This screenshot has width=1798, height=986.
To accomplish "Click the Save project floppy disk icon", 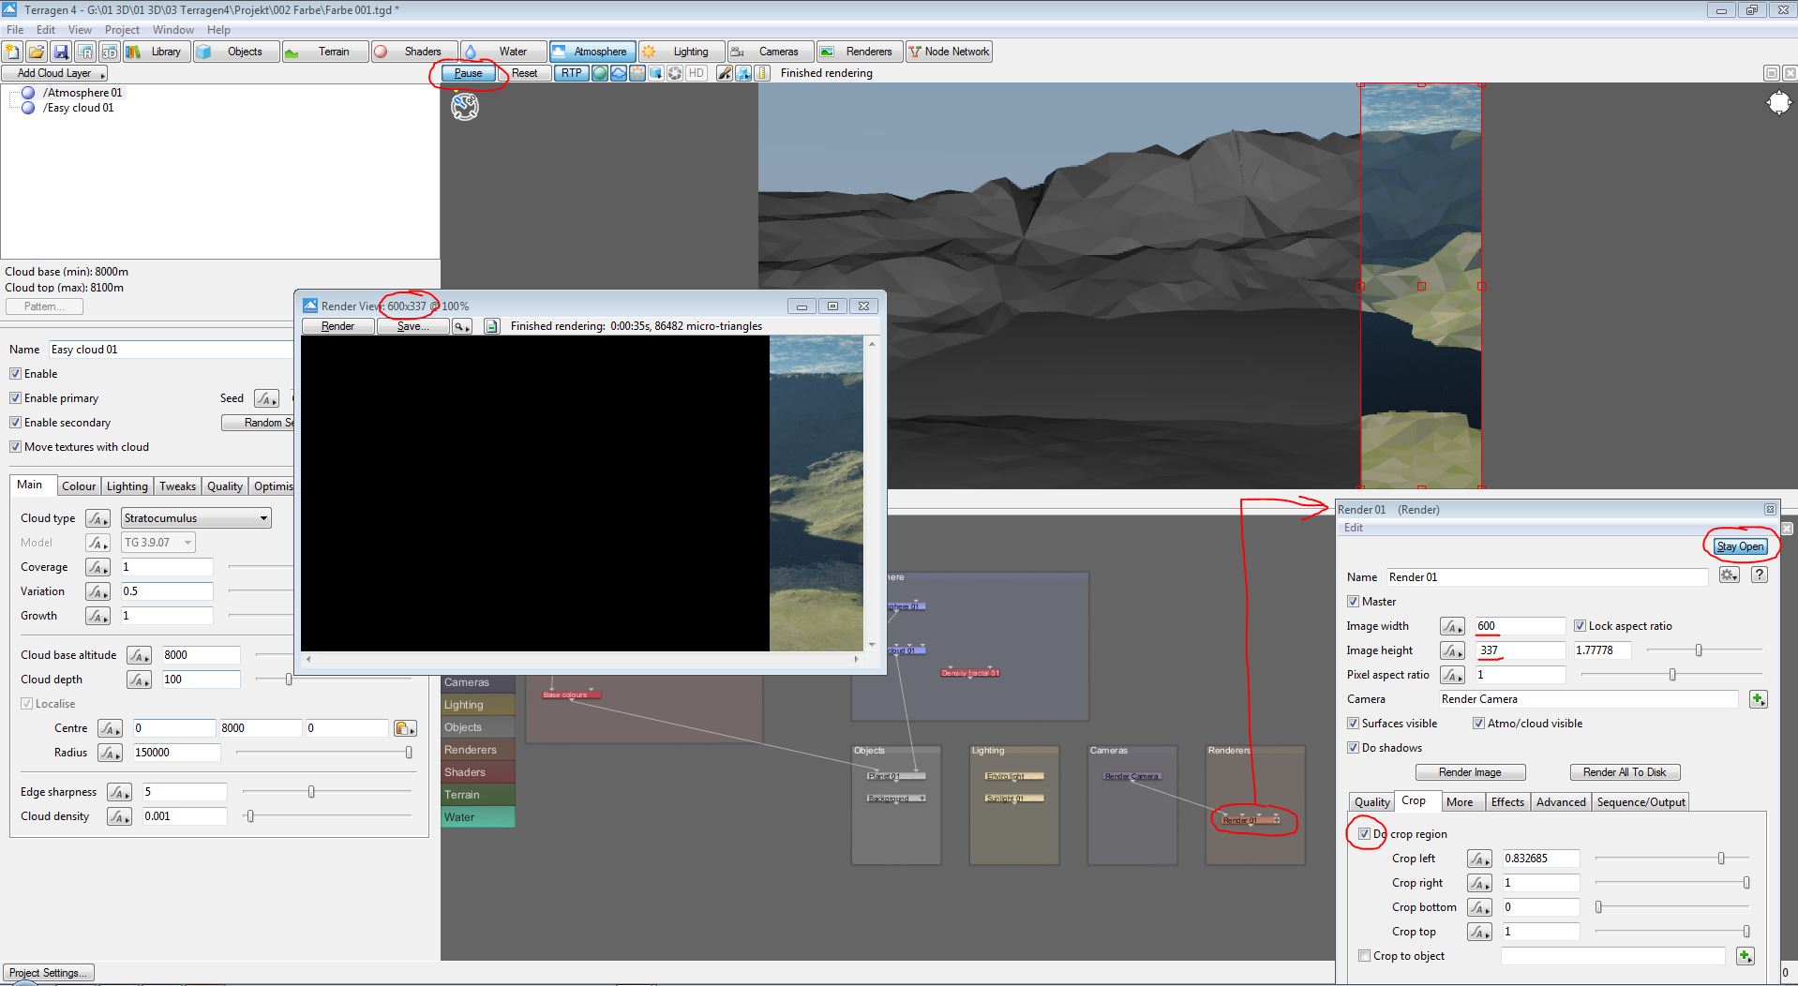I will tap(61, 52).
